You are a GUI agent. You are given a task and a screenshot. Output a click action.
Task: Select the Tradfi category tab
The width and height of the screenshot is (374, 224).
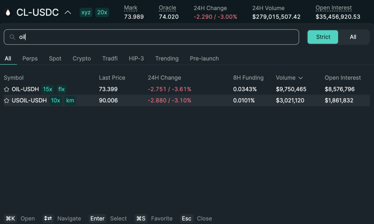[110, 59]
